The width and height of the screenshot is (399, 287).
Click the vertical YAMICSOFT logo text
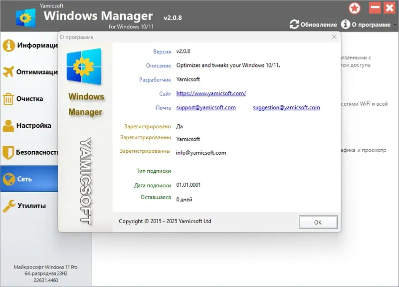click(86, 181)
